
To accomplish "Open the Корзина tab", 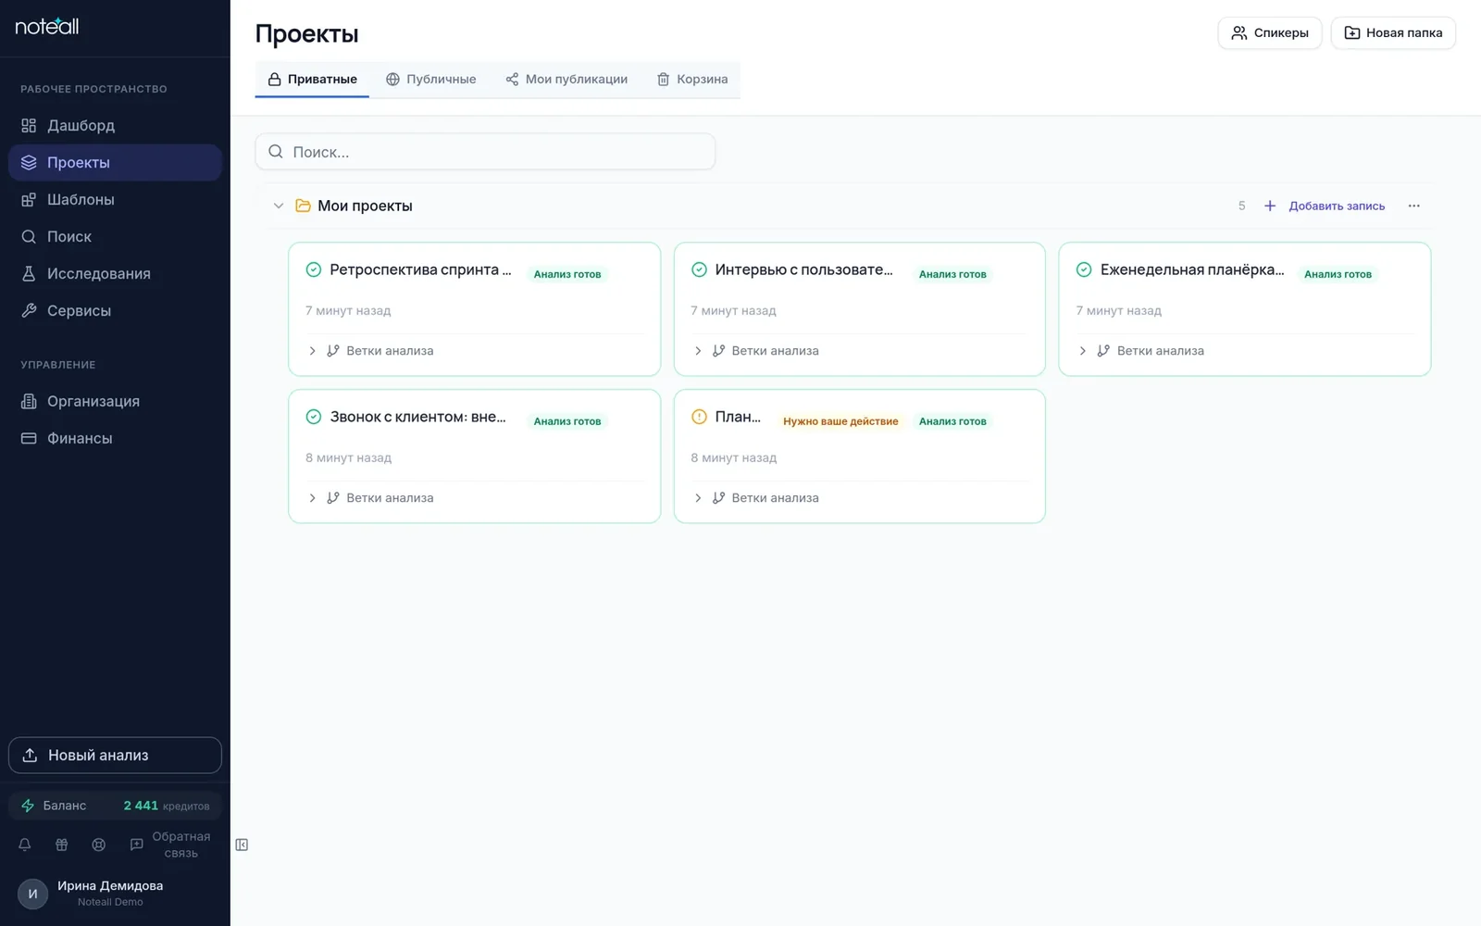I will coord(692,79).
